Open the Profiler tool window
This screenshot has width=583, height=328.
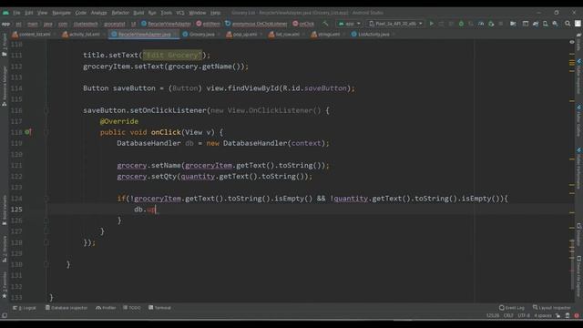(x=106, y=308)
